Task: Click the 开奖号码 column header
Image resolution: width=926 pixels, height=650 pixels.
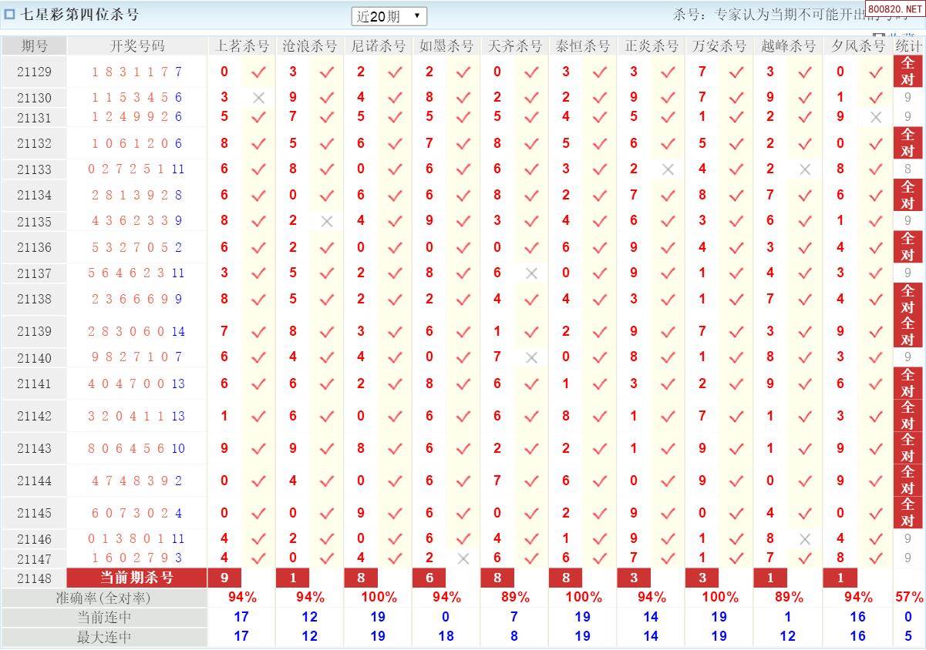Action: (x=137, y=45)
